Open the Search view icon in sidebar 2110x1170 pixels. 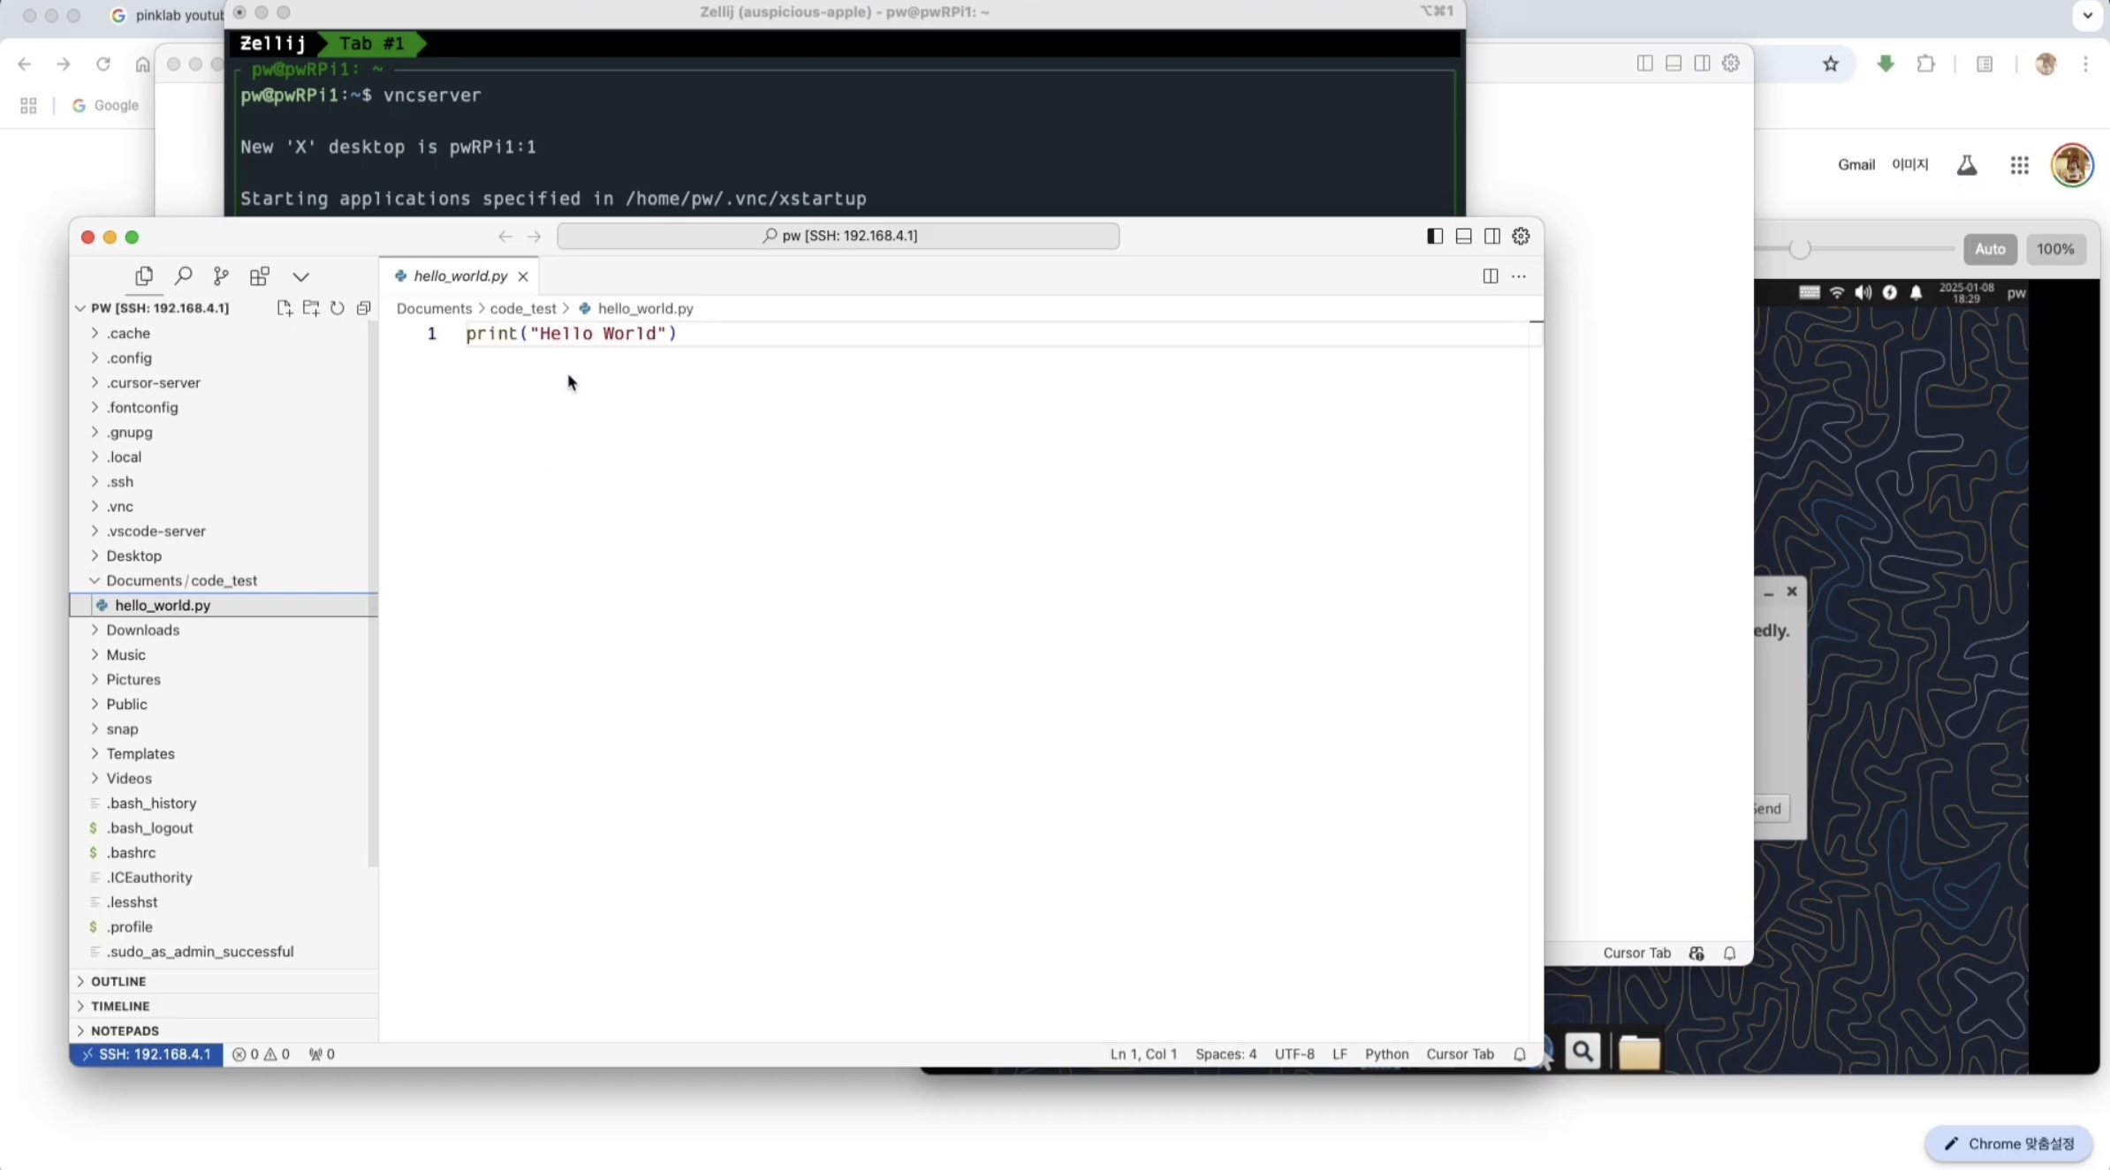(183, 276)
